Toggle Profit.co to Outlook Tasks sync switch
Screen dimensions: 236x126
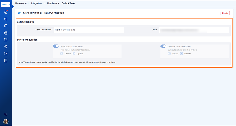56,46
